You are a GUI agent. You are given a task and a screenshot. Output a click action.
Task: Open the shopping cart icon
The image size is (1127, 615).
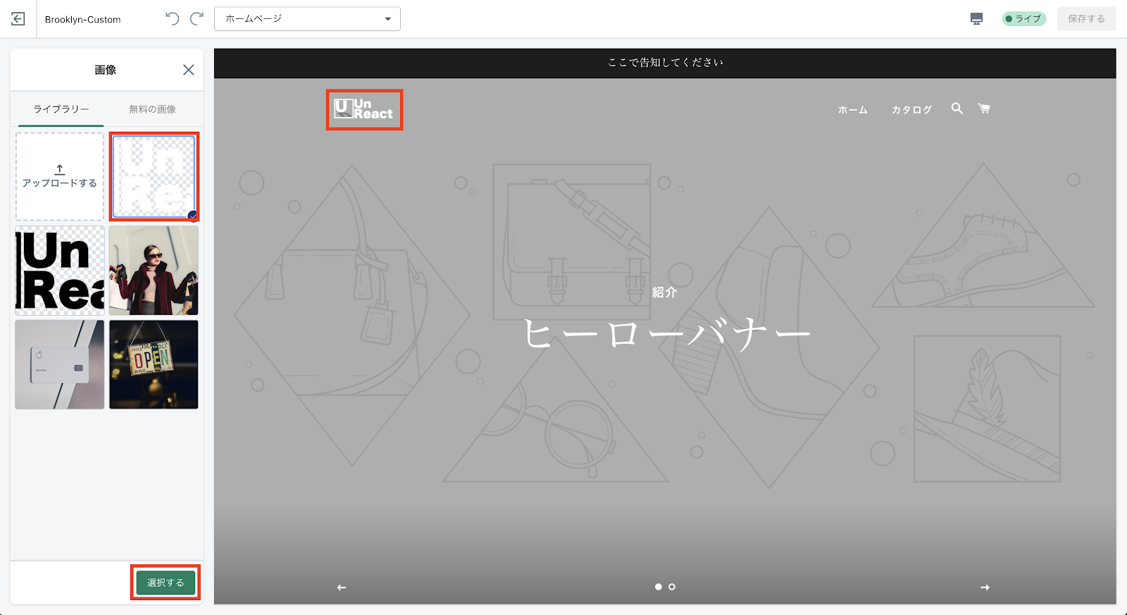(x=984, y=108)
